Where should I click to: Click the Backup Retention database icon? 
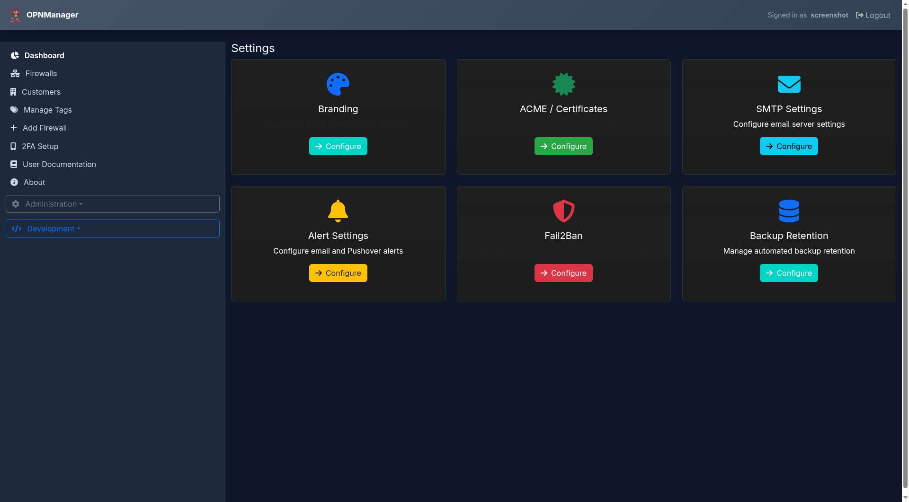click(789, 211)
